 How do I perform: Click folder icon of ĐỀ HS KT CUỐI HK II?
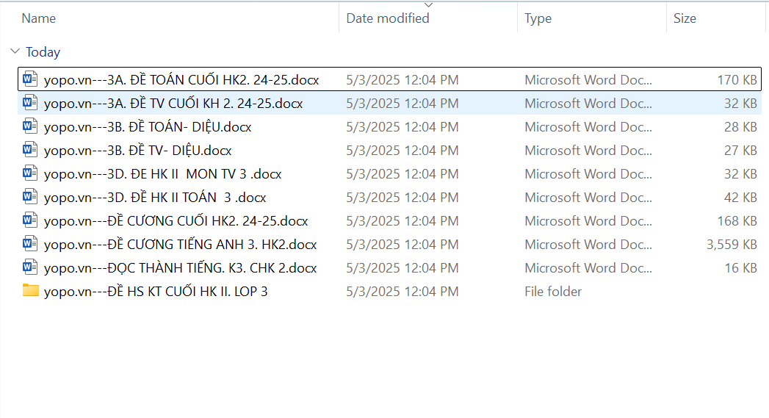[30, 291]
